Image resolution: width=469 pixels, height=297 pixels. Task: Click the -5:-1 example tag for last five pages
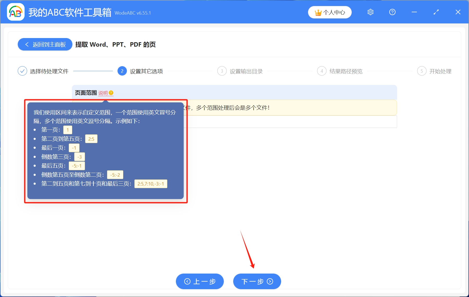pos(77,166)
